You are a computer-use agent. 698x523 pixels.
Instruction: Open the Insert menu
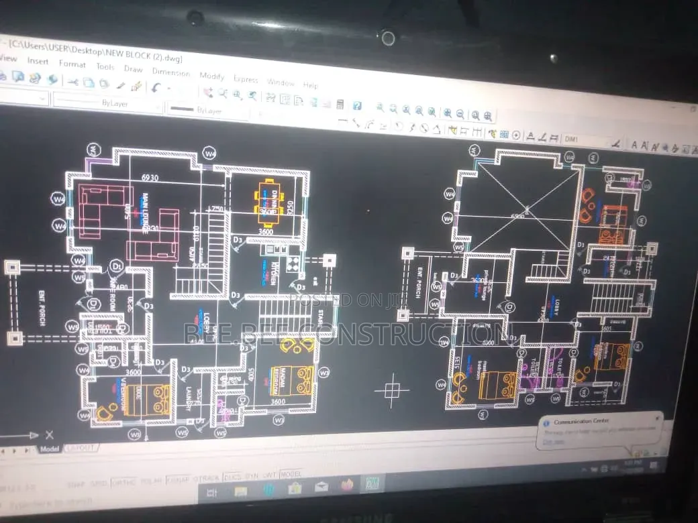(38, 61)
